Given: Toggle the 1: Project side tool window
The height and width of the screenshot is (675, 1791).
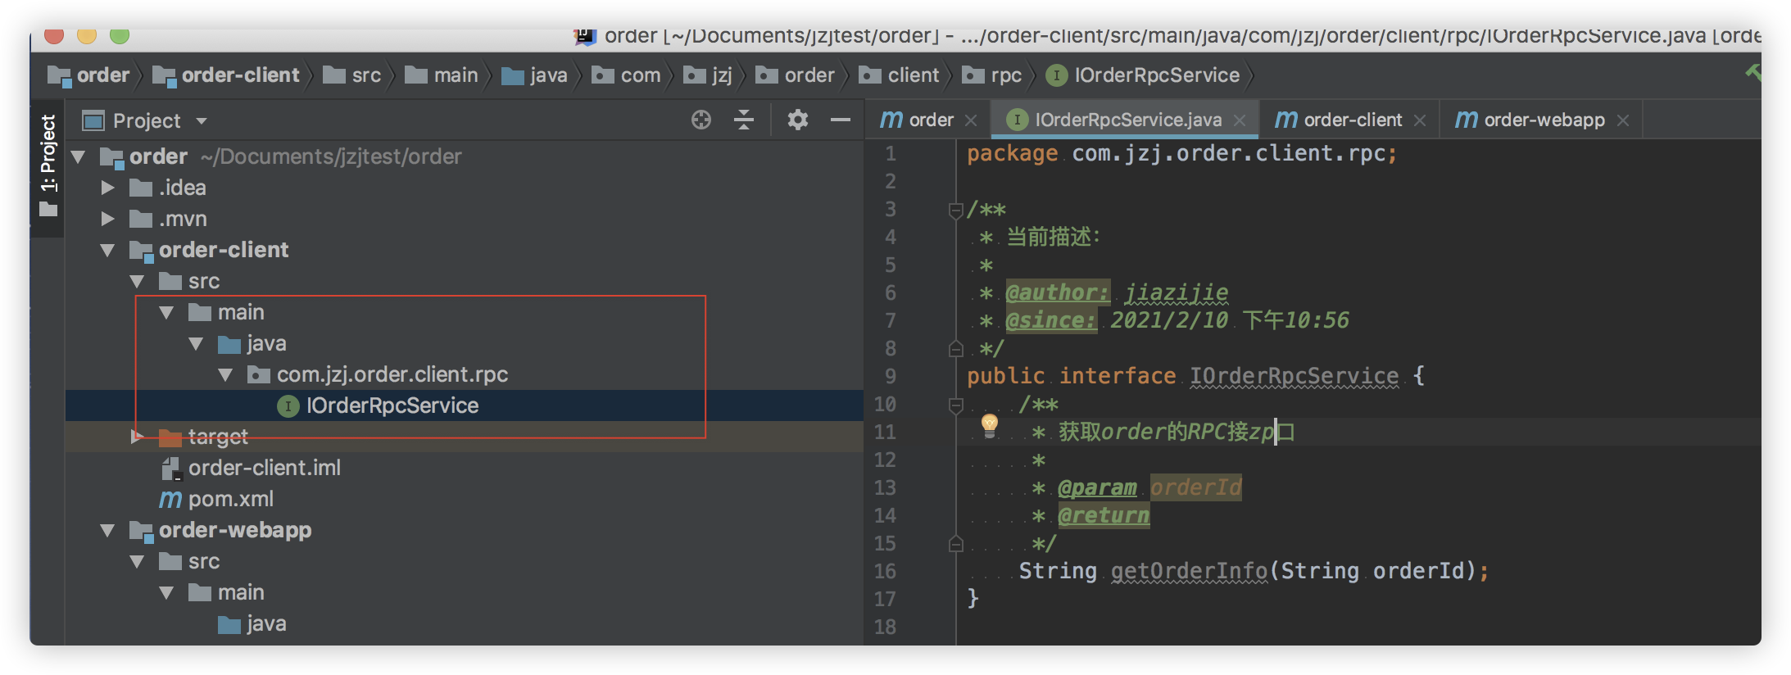Looking at the screenshot, I should click(48, 166).
